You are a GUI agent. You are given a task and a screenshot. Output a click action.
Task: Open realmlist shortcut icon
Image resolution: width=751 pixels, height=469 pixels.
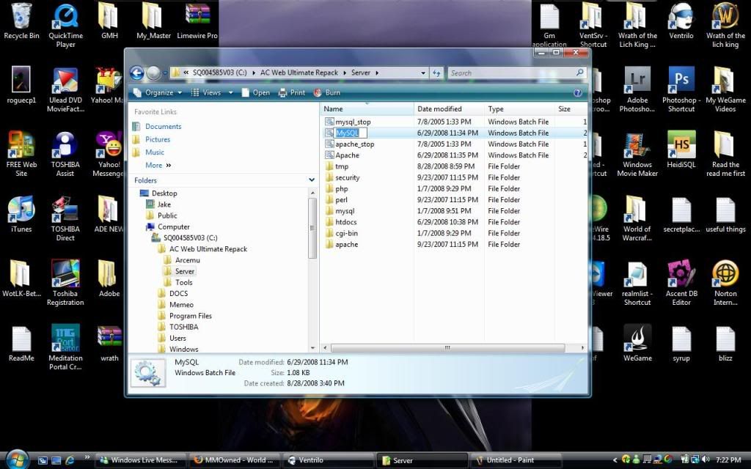(637, 284)
